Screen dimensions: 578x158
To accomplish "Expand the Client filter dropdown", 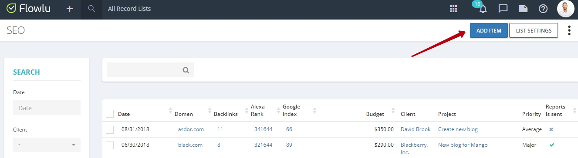I will click(47, 145).
